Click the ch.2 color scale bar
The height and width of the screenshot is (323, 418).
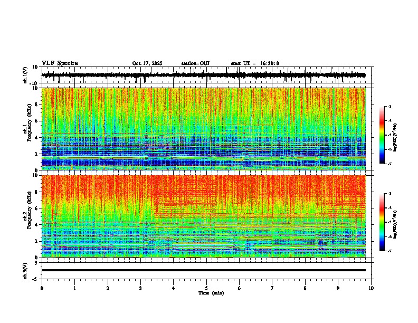[x=382, y=222]
